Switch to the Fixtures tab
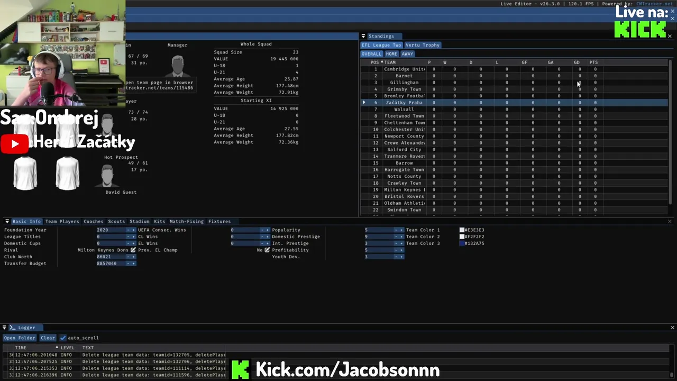The width and height of the screenshot is (677, 381). (219, 221)
